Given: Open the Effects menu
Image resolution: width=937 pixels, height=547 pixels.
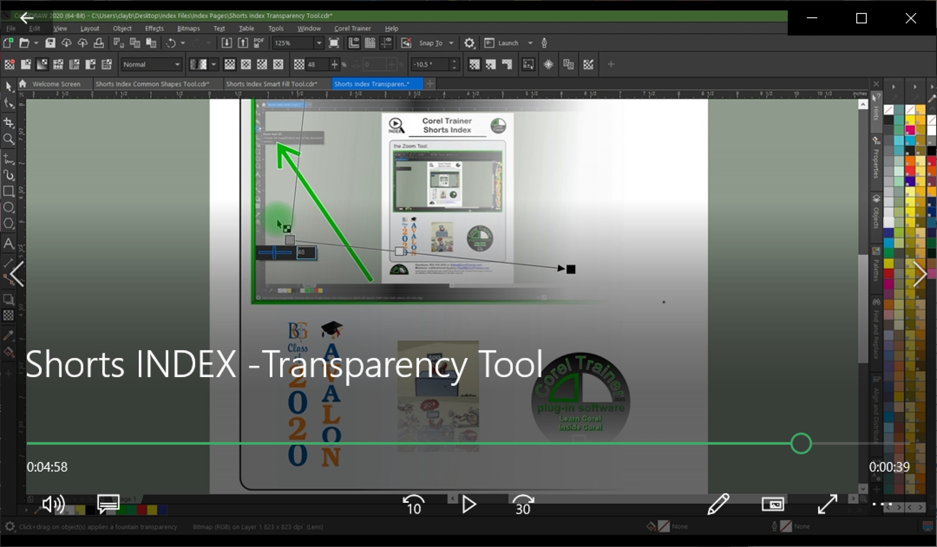Looking at the screenshot, I should [154, 28].
